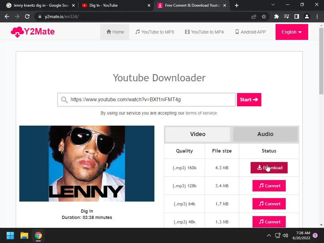Open the Chrome profile icon
Viewport: 324px width, 243px height.
(307, 16)
